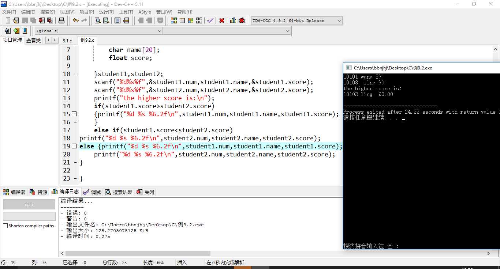The height and width of the screenshot is (269, 500).
Task: Click the Toggle bookmark icon
Action: (25, 31)
